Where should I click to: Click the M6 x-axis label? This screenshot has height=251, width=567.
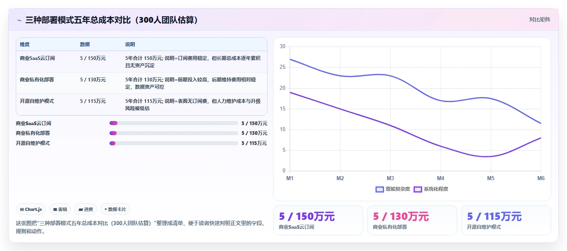point(541,178)
